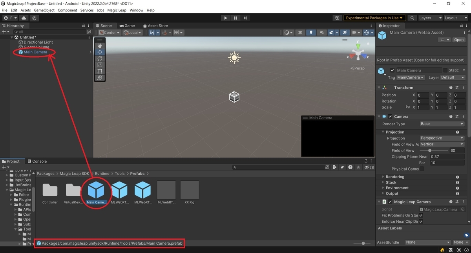
Task: Toggle scene audio mute icon
Action: 322,33
